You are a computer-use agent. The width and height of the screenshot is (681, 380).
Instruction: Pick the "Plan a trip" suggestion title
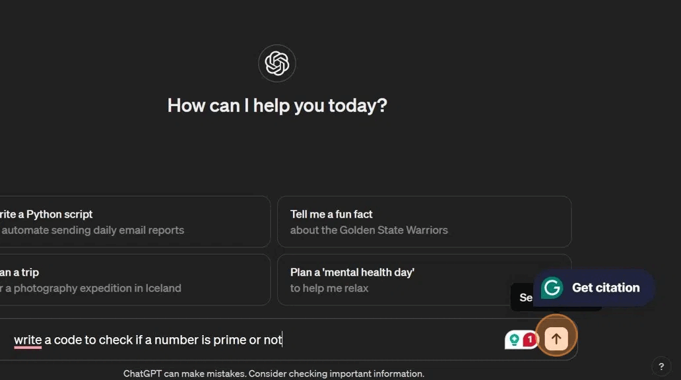(x=20, y=272)
